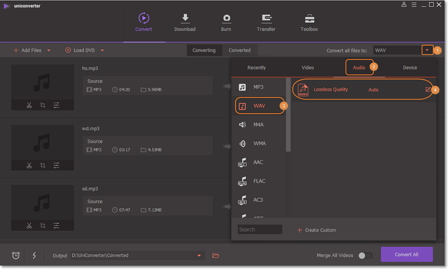Image resolution: width=448 pixels, height=269 pixels.
Task: Open output folder icon
Action: click(216, 256)
